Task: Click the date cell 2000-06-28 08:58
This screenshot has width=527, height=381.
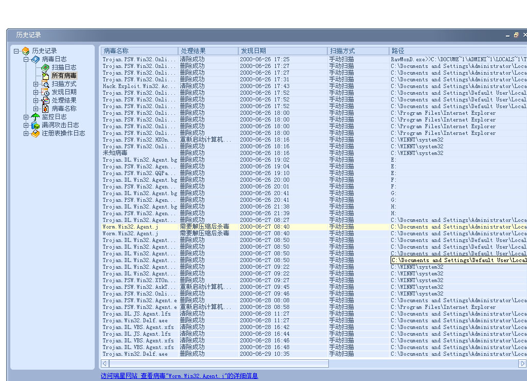Action: [265, 307]
